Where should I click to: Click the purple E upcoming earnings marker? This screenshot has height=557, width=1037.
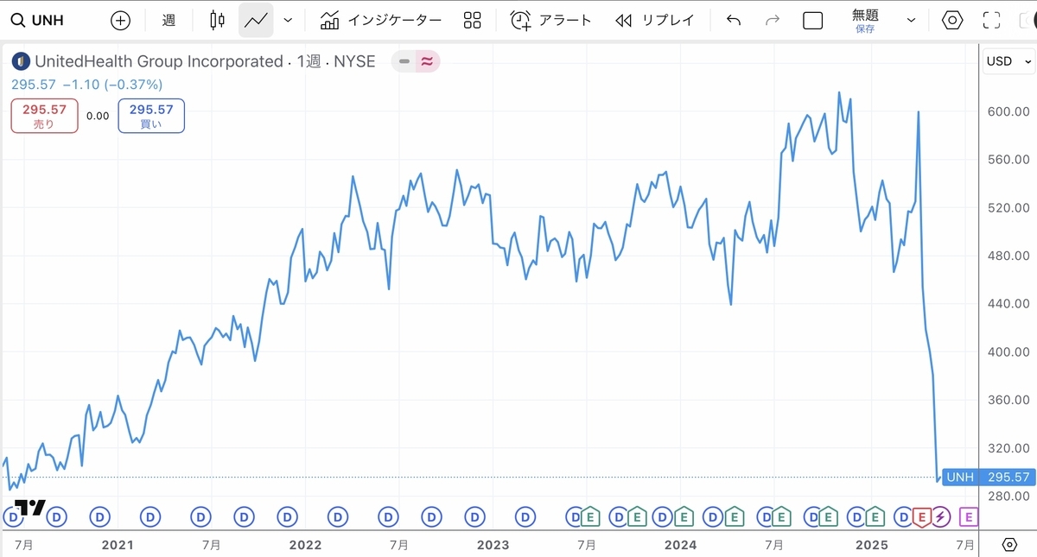pos(968,516)
